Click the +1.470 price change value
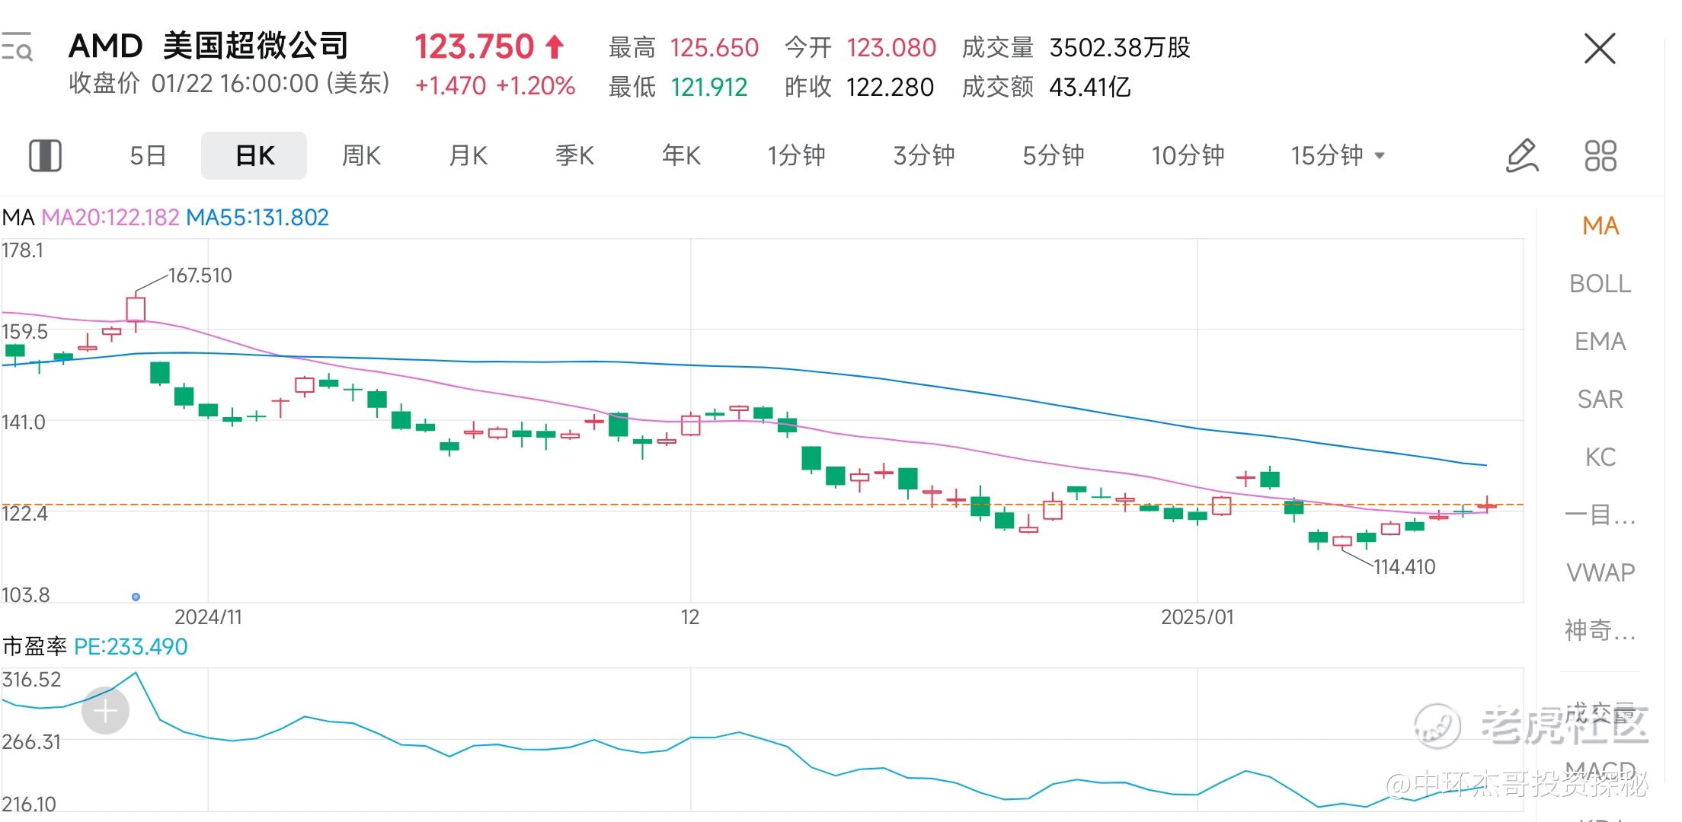 click(450, 86)
